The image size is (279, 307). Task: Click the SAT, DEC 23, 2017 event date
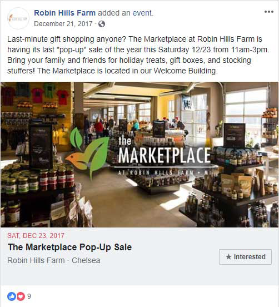pyautogui.click(x=36, y=236)
